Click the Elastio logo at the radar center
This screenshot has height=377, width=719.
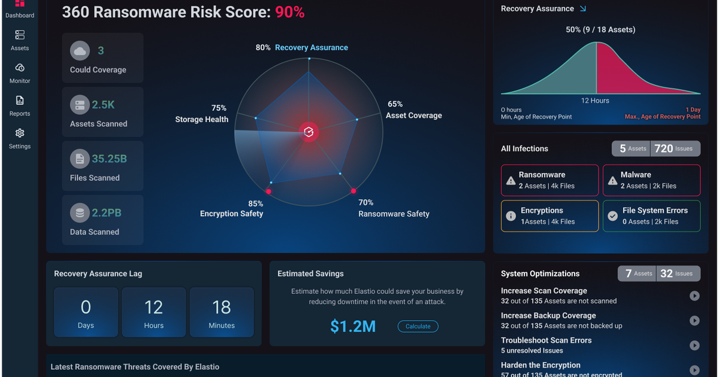pyautogui.click(x=309, y=132)
